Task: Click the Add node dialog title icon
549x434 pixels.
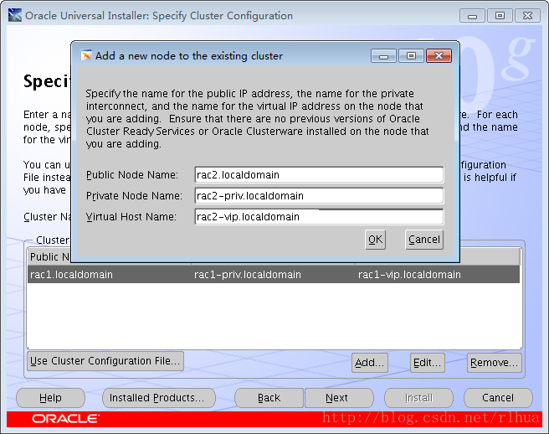Action: (85, 55)
